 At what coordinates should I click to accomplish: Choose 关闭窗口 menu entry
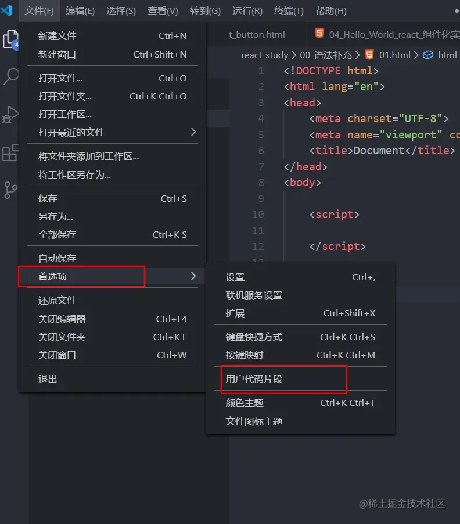coord(113,355)
